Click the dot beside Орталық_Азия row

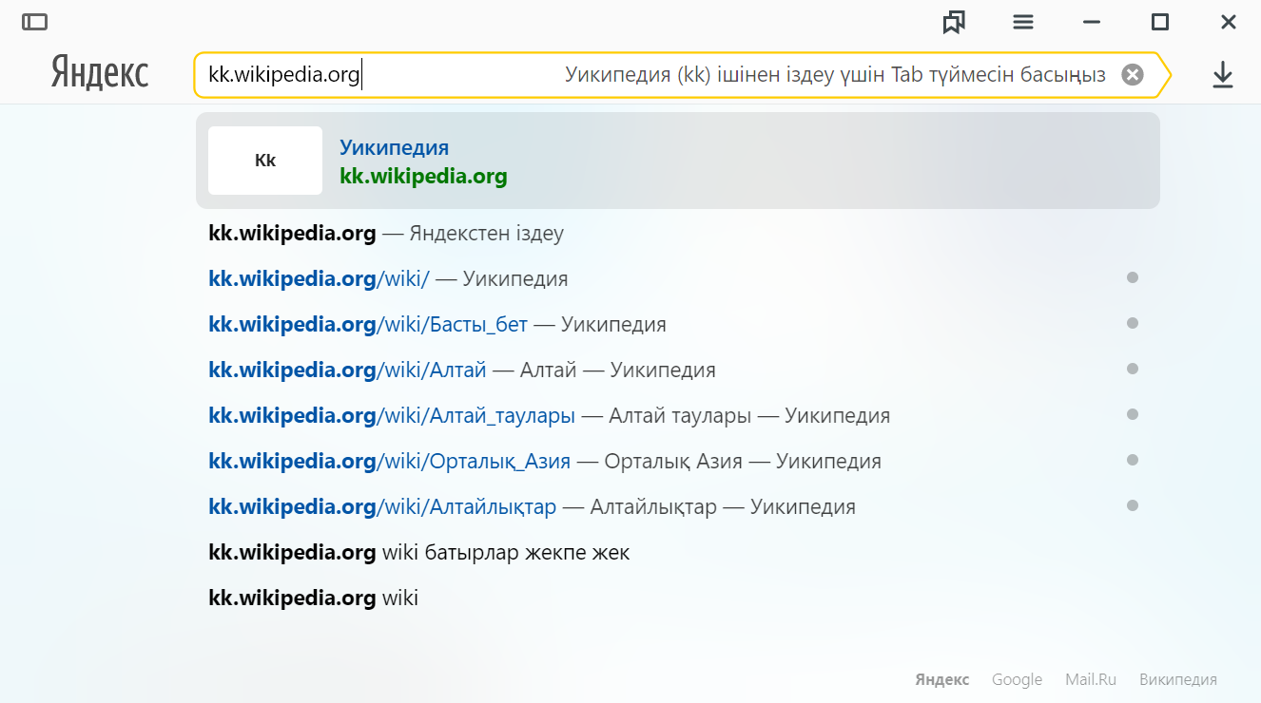coord(1132,460)
